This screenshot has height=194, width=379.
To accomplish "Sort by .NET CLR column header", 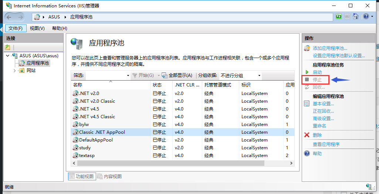I will (187, 85).
